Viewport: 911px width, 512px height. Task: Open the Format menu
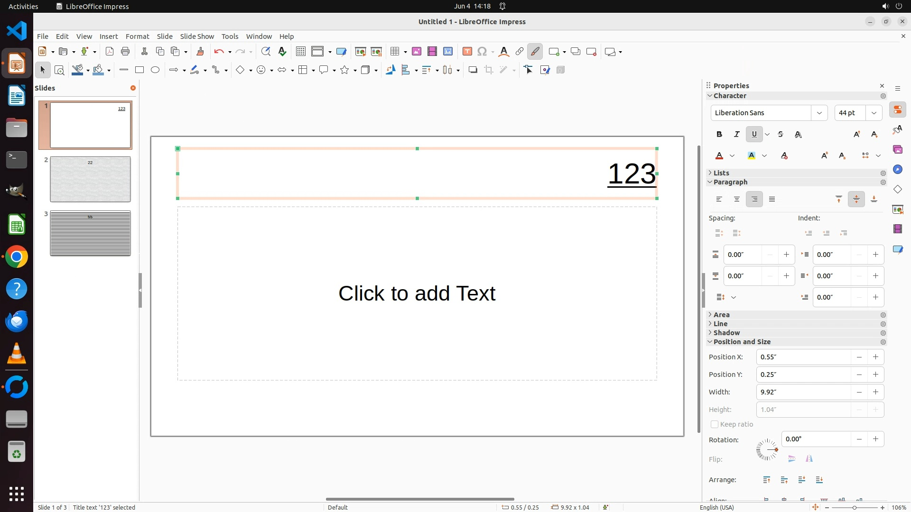[137, 37]
